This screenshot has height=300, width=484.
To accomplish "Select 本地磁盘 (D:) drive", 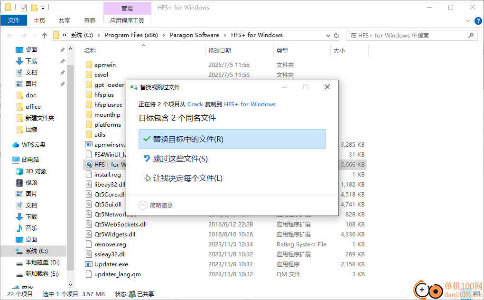I will pyautogui.click(x=42, y=262).
